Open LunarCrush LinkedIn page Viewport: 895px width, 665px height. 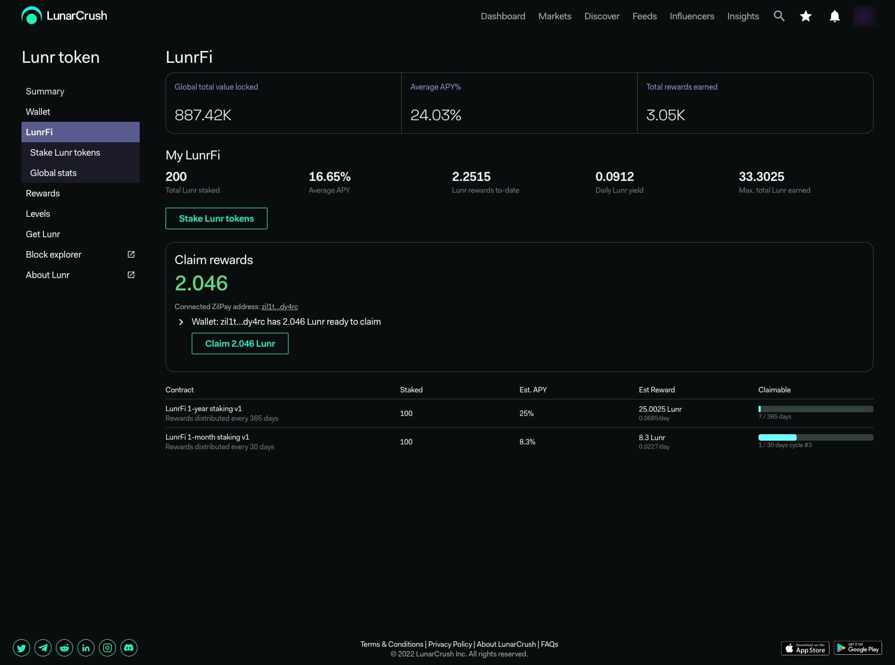86,648
